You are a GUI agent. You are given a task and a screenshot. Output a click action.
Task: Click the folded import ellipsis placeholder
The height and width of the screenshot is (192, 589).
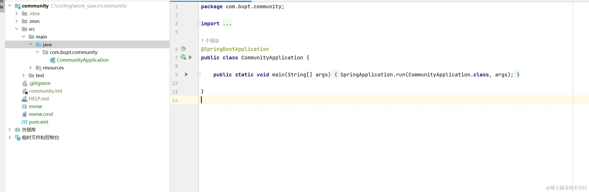(x=227, y=23)
